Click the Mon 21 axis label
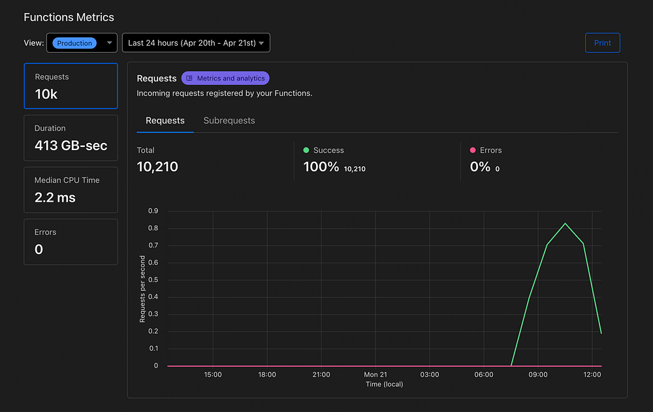The image size is (653, 412). 375,375
